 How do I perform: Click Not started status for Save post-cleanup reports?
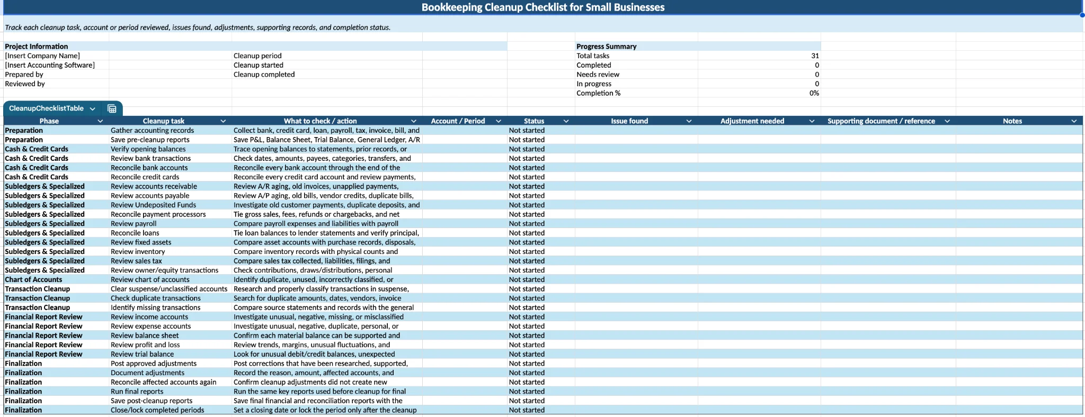coord(541,401)
